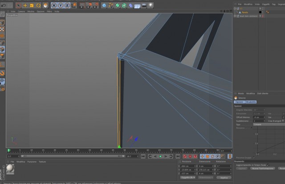285x184 pixels.
Task: Open the Filtro viewport menu
Action: [x=49, y=12]
